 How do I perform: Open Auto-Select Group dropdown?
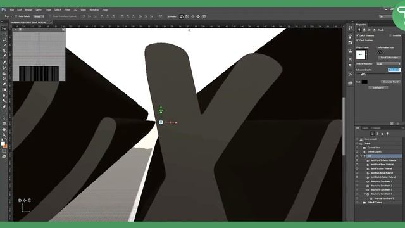coord(39,16)
